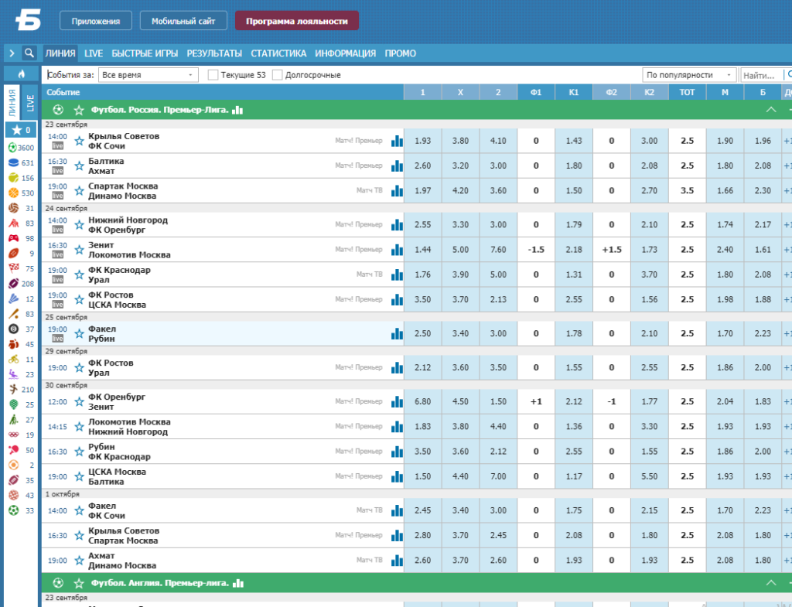The image size is (792, 607).
Task: Star the ЦСКА Москва – Балтика match
Action: pyautogui.click(x=80, y=477)
